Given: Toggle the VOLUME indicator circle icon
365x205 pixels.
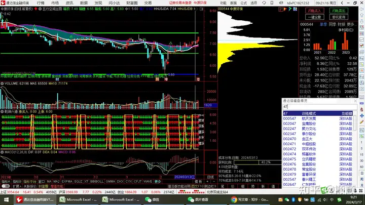Looking at the screenshot, I should pyautogui.click(x=2, y=84).
